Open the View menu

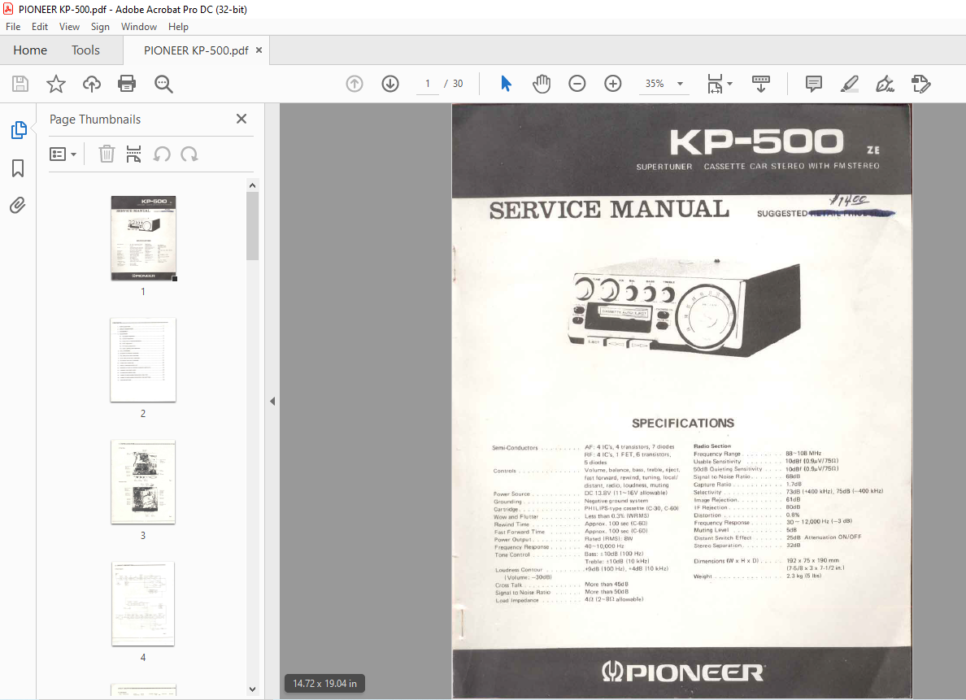pos(69,27)
